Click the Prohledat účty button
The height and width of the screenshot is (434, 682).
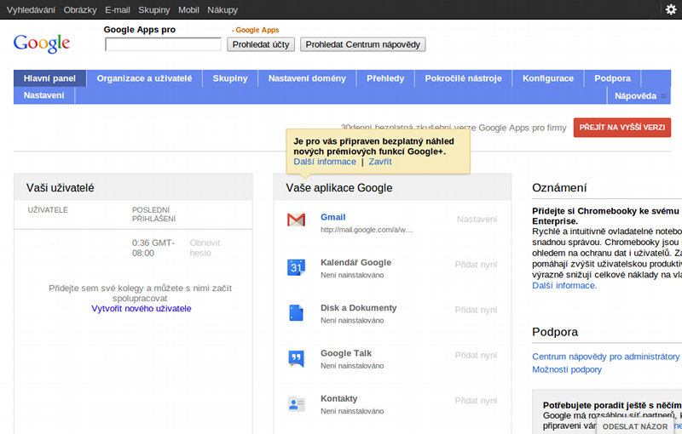click(x=261, y=45)
